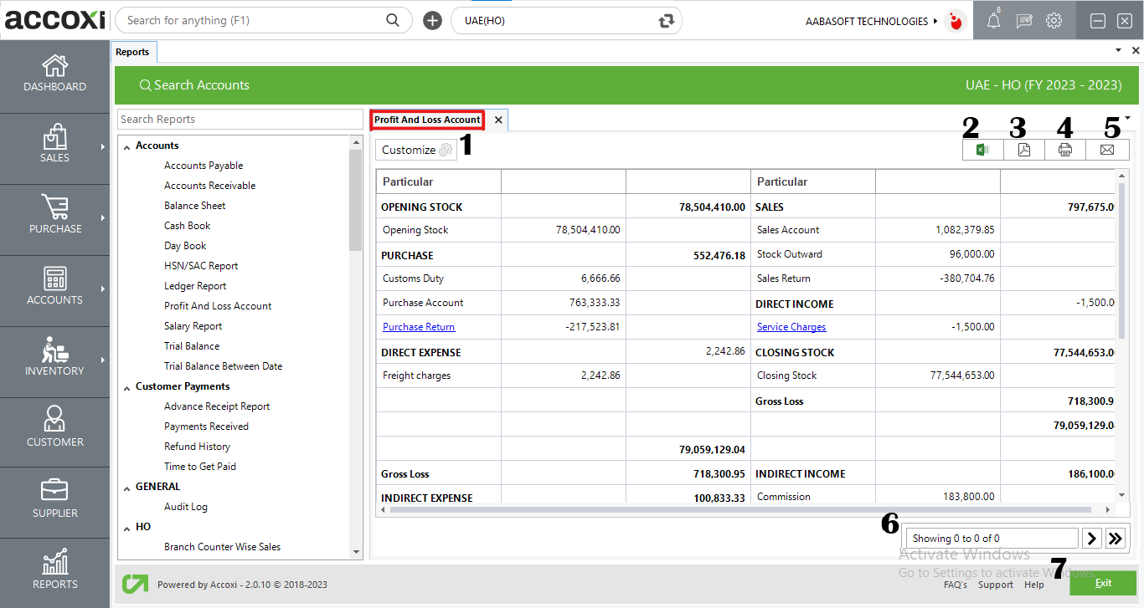Click the plus quick-create icon

tap(432, 19)
